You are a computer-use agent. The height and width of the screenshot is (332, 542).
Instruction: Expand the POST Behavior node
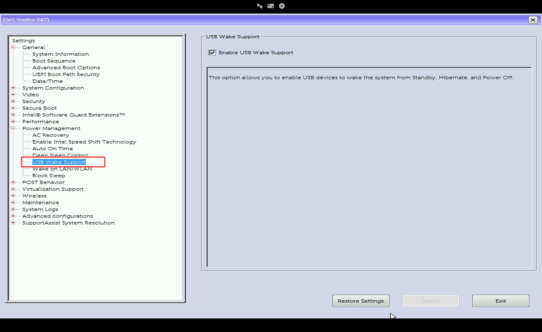coord(13,182)
